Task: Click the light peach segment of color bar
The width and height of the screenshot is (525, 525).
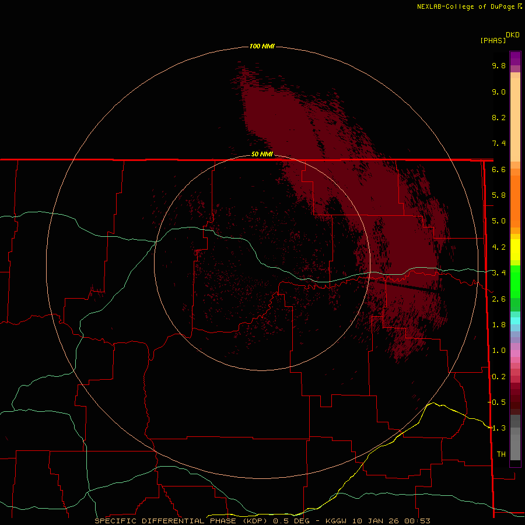Action: (x=515, y=120)
